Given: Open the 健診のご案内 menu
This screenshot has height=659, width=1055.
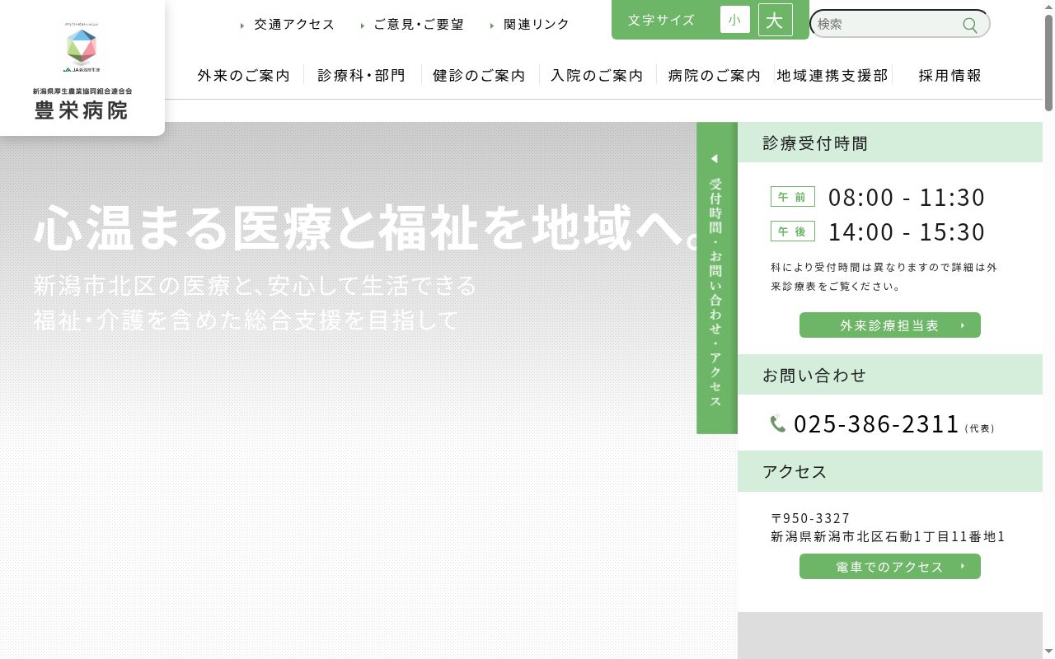Looking at the screenshot, I should 480,75.
